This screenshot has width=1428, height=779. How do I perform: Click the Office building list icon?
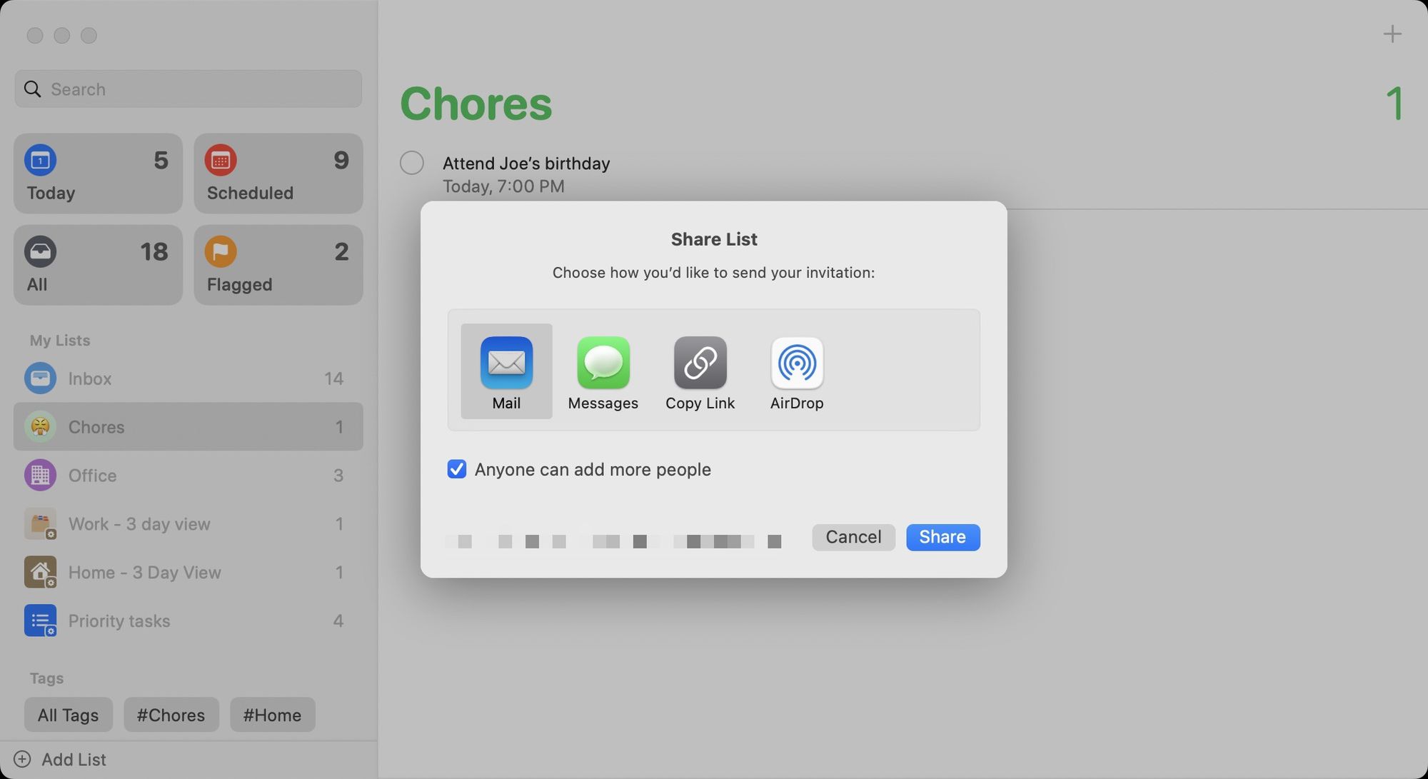(40, 475)
